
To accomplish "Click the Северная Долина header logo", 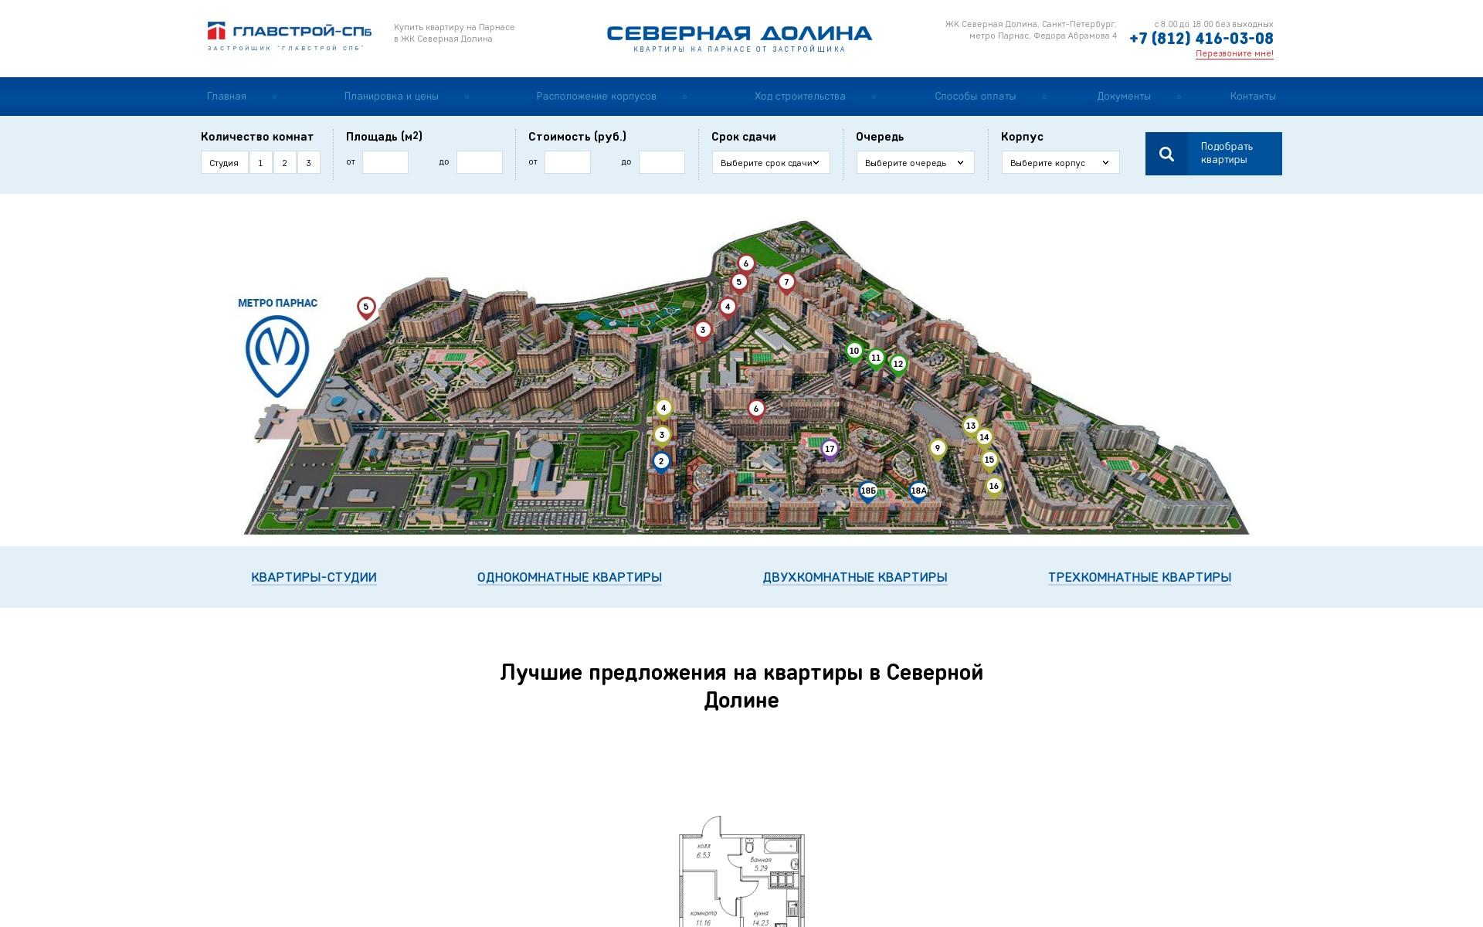I will pyautogui.click(x=739, y=39).
